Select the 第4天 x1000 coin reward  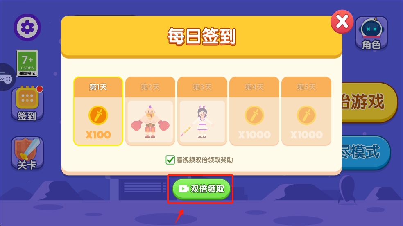tap(254, 111)
